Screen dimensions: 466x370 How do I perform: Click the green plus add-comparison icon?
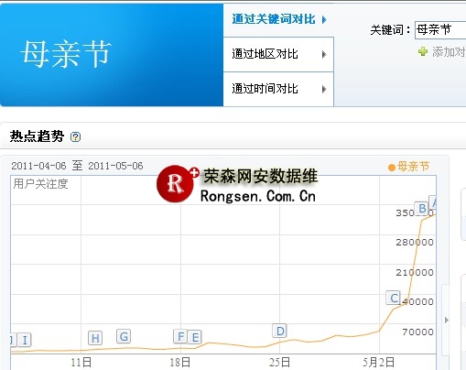point(423,51)
